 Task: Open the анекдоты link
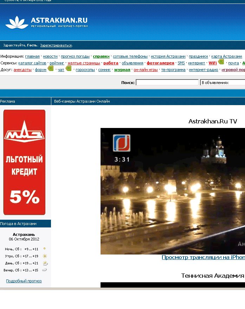(22, 70)
